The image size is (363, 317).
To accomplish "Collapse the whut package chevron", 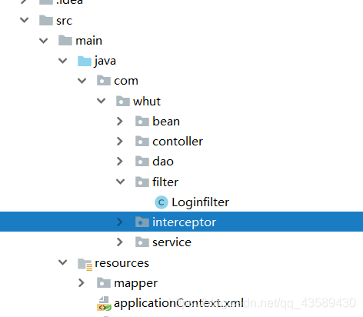I will [102, 101].
